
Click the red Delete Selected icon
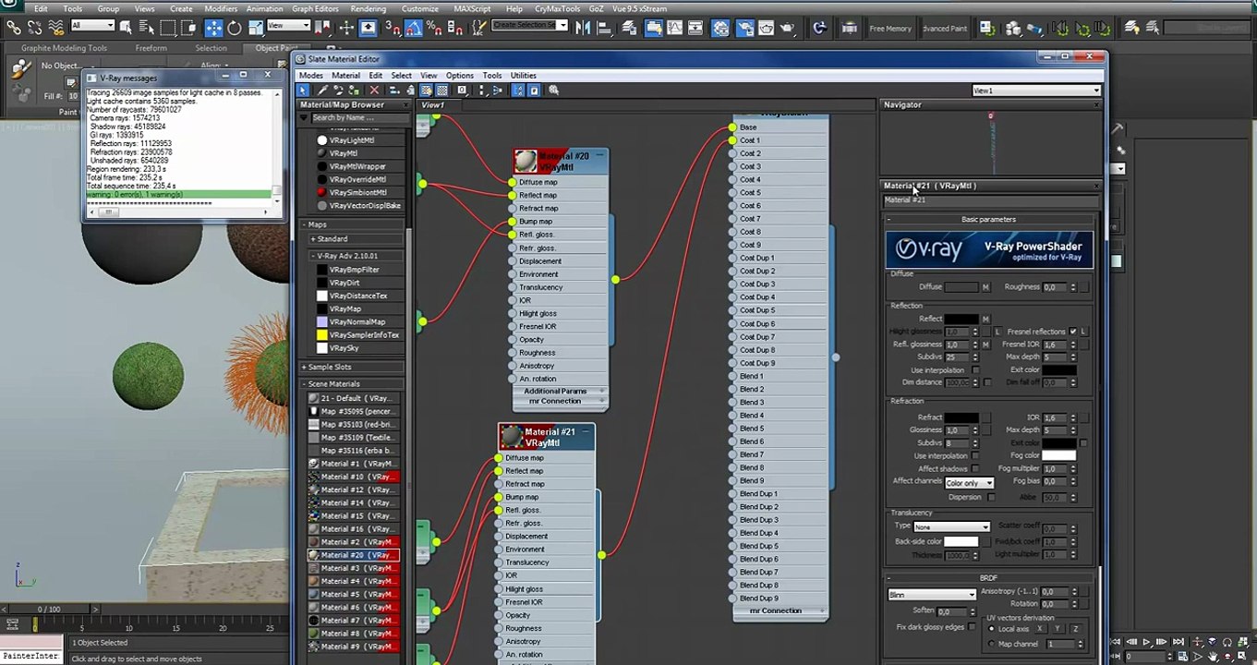pyautogui.click(x=374, y=91)
